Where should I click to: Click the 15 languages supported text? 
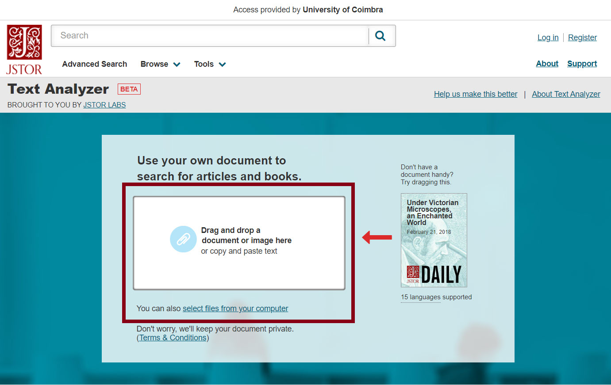coord(436,297)
